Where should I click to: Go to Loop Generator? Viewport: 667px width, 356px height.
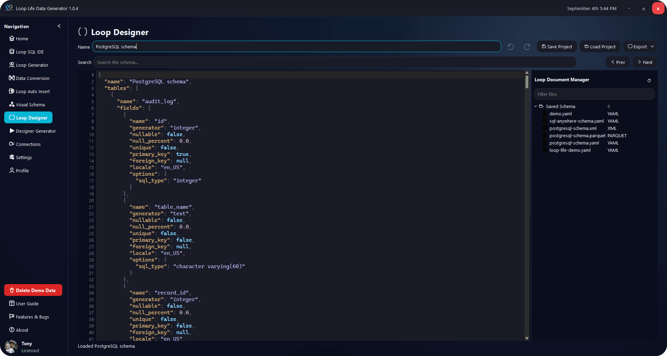[x=29, y=65]
